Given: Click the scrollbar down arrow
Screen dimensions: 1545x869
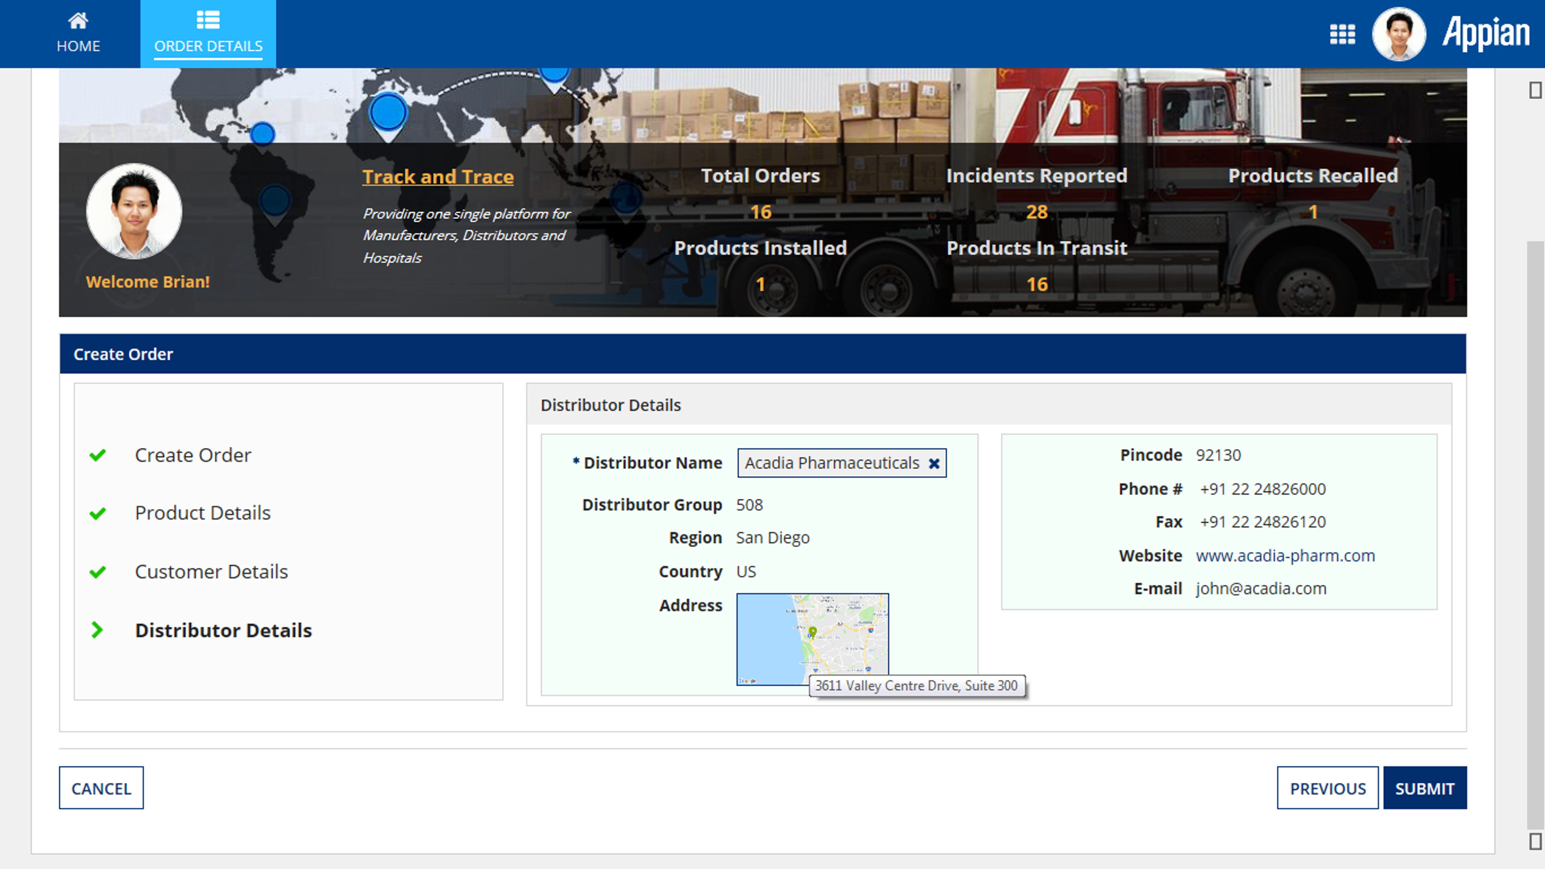Looking at the screenshot, I should (x=1535, y=841).
